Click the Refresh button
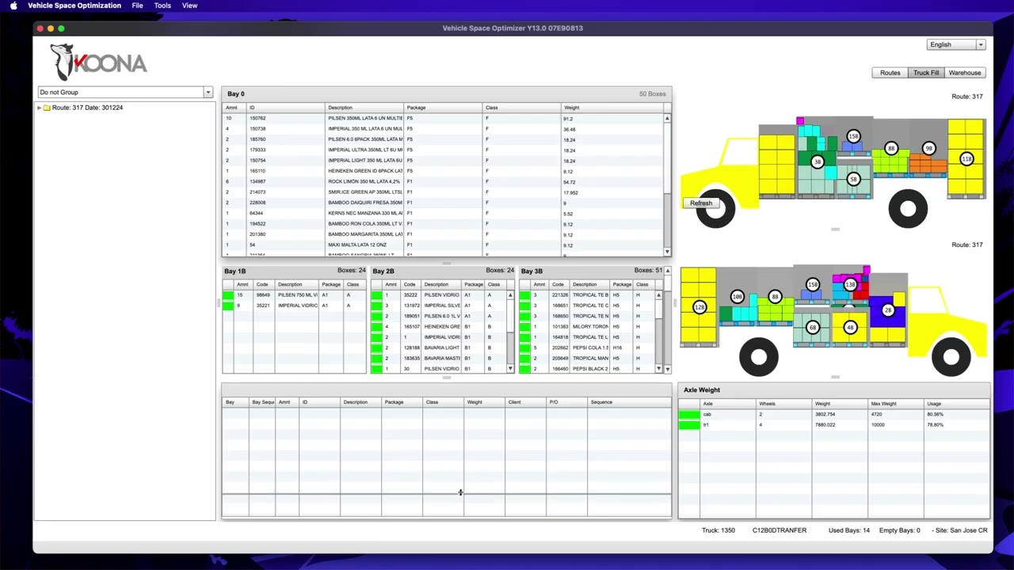This screenshot has width=1014, height=570. click(x=701, y=203)
